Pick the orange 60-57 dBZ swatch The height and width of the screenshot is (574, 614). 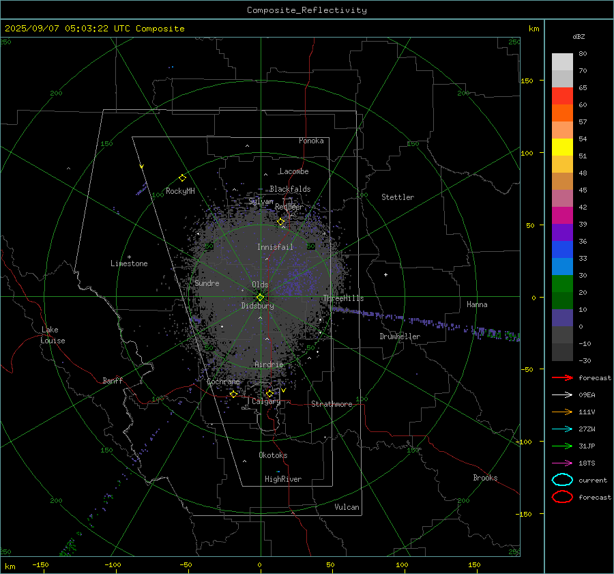point(562,113)
